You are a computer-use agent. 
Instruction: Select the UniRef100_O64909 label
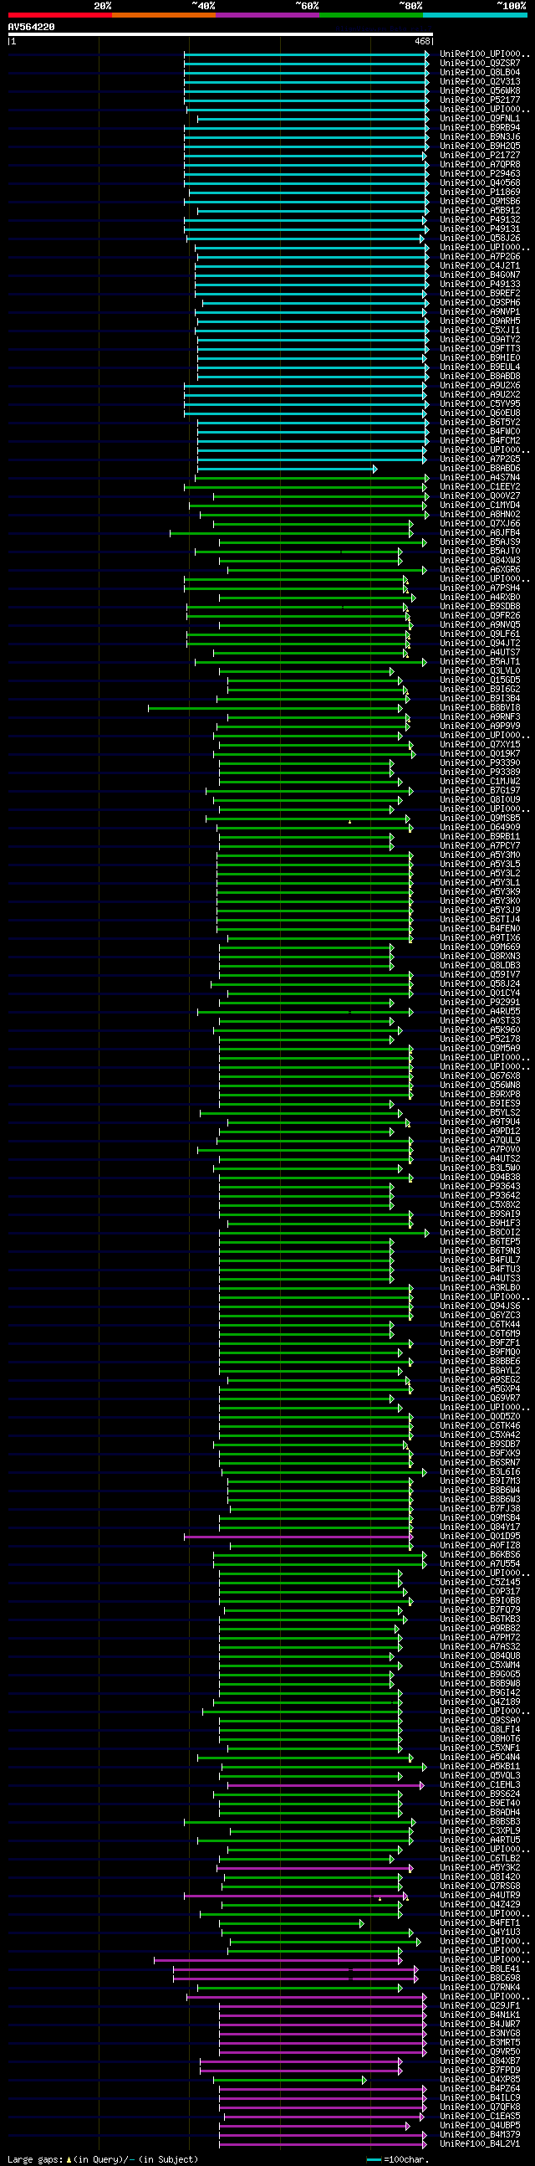point(480,829)
